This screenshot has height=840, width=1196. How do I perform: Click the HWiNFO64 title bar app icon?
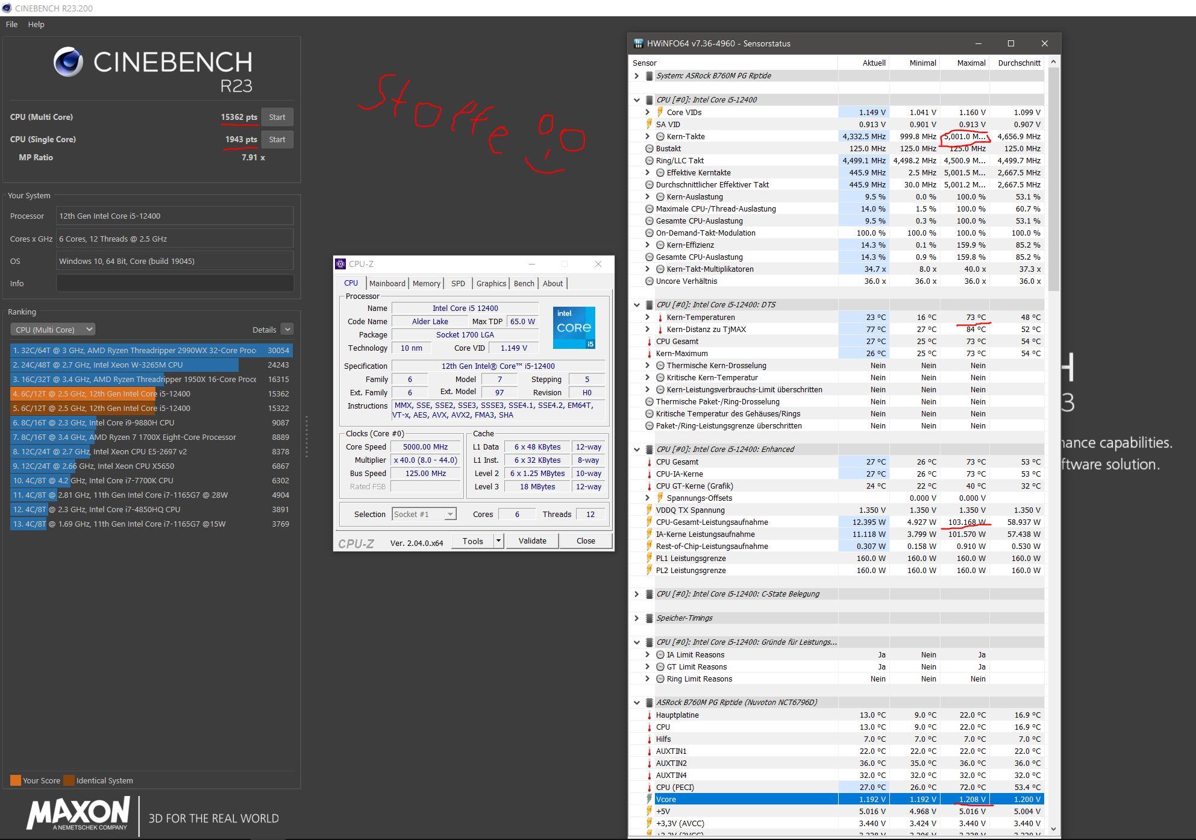click(x=638, y=43)
